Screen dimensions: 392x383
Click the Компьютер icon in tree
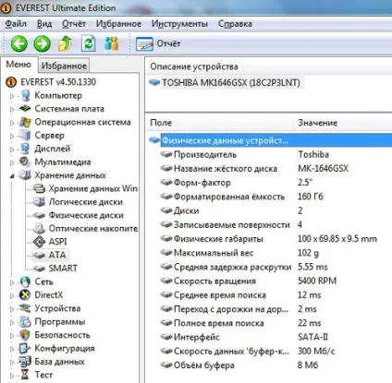click(x=25, y=96)
